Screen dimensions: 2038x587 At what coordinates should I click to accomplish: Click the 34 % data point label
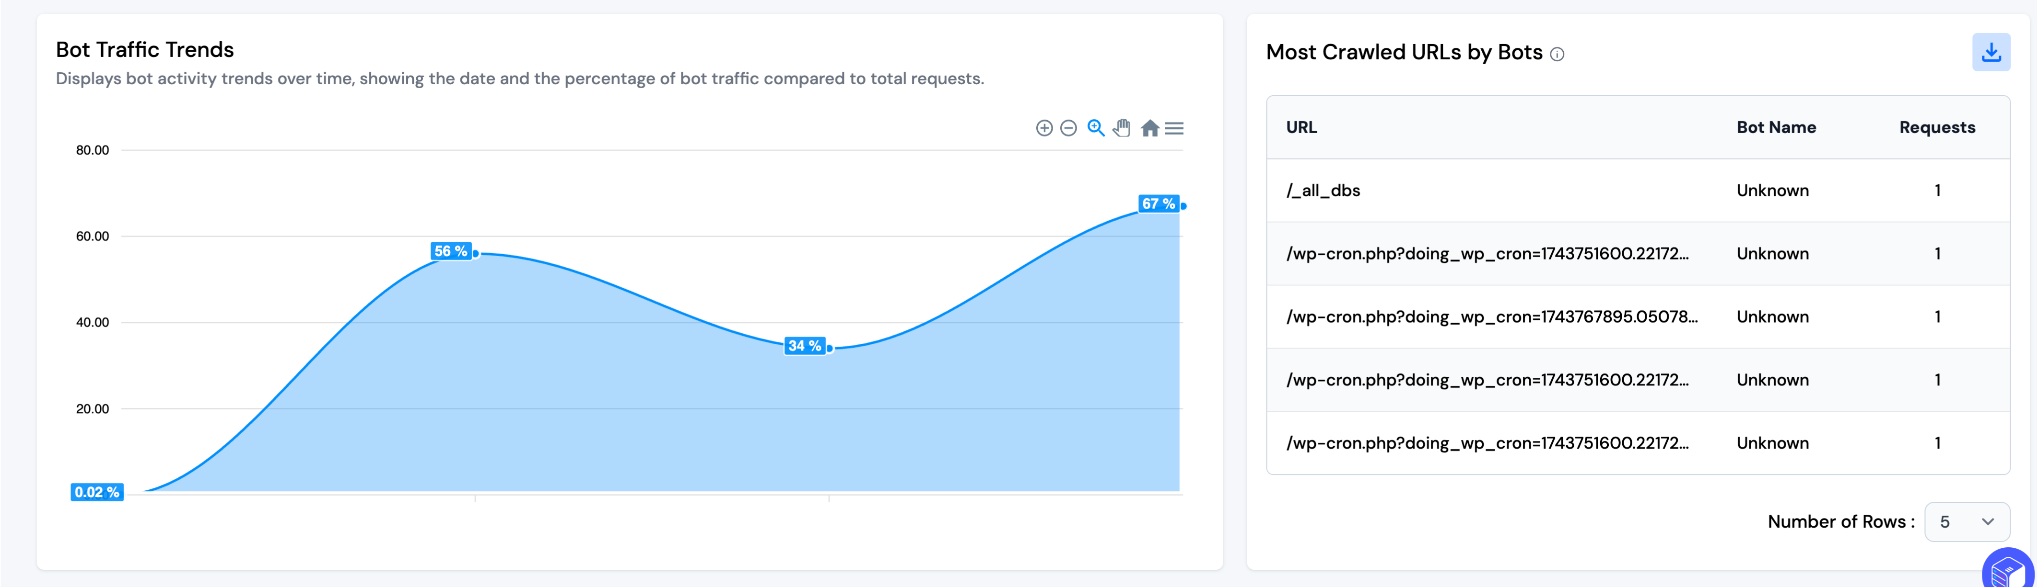point(805,346)
